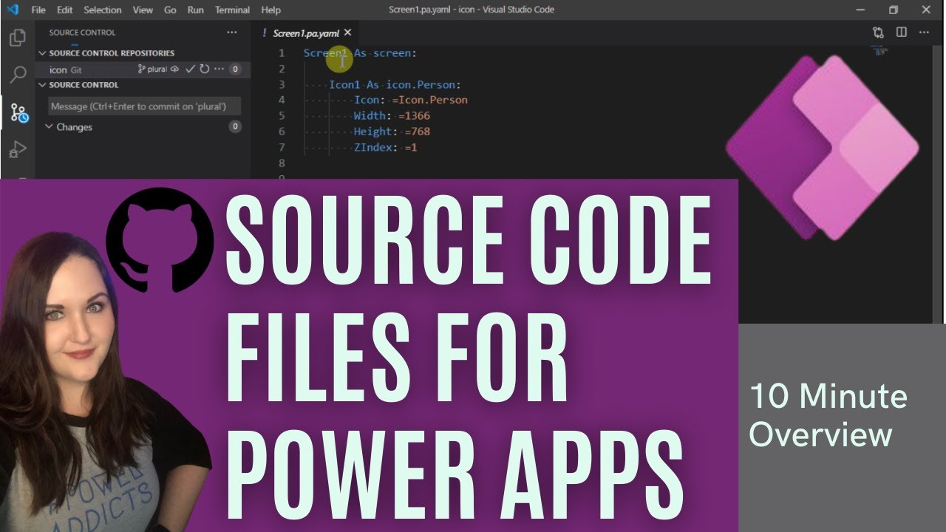
Task: Click the VS Code logo in title bar
Action: click(x=12, y=10)
